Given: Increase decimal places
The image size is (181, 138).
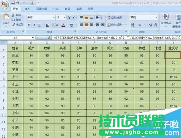Looking at the screenshot, I should 151,25.
